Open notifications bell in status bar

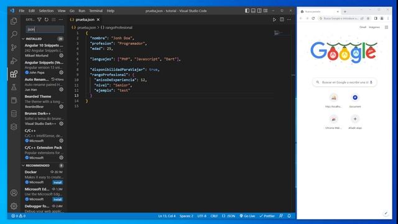click(x=289, y=216)
